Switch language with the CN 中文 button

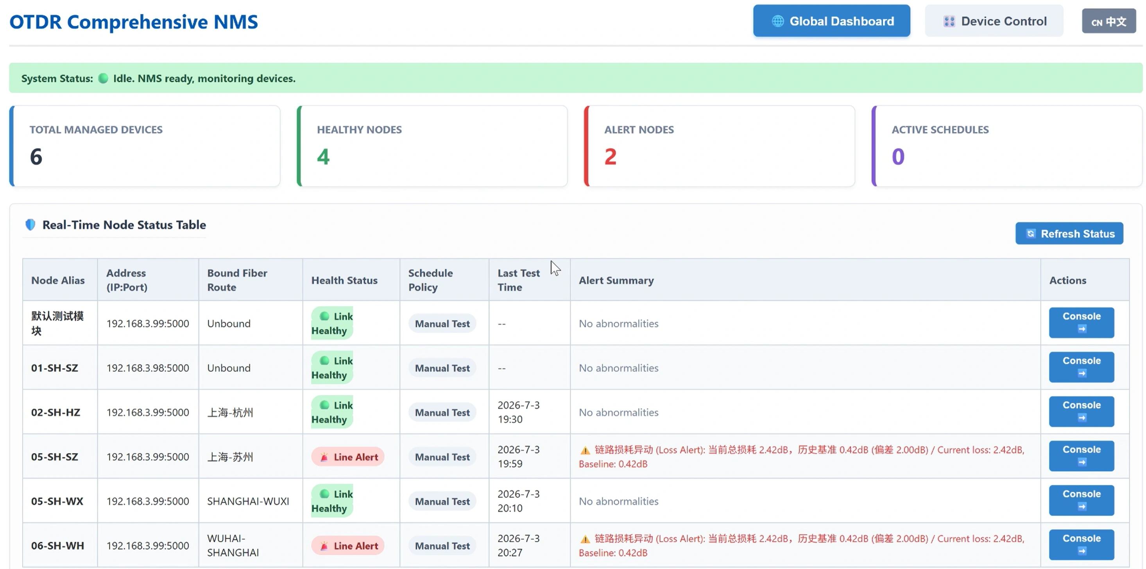[x=1108, y=21]
